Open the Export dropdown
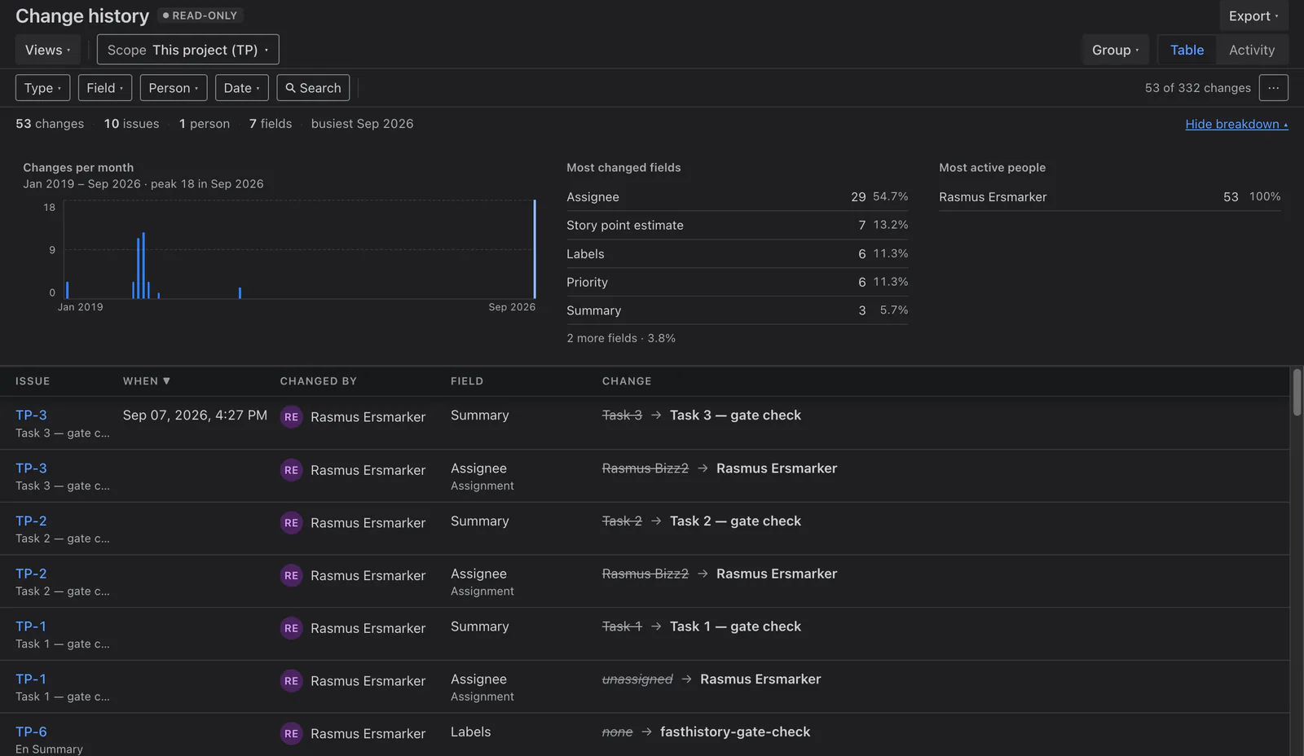Screen dimensions: 1304x756 tap(1253, 16)
